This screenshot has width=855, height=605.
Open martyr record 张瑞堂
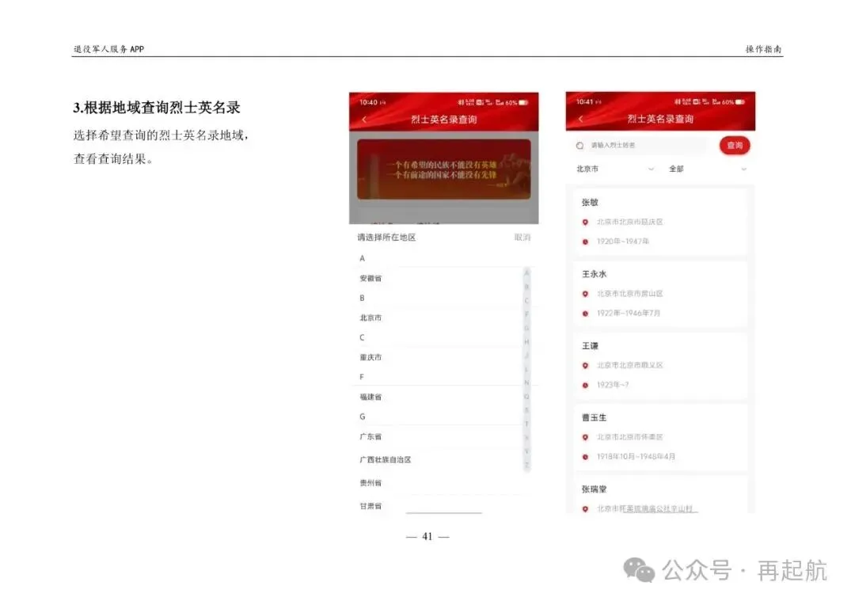[x=660, y=495]
